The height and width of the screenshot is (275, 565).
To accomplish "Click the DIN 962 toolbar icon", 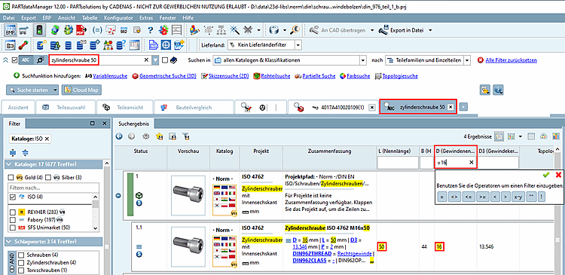I will pos(124,30).
